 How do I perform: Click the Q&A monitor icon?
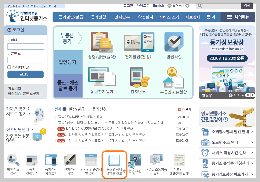pyautogui.click(x=39, y=135)
